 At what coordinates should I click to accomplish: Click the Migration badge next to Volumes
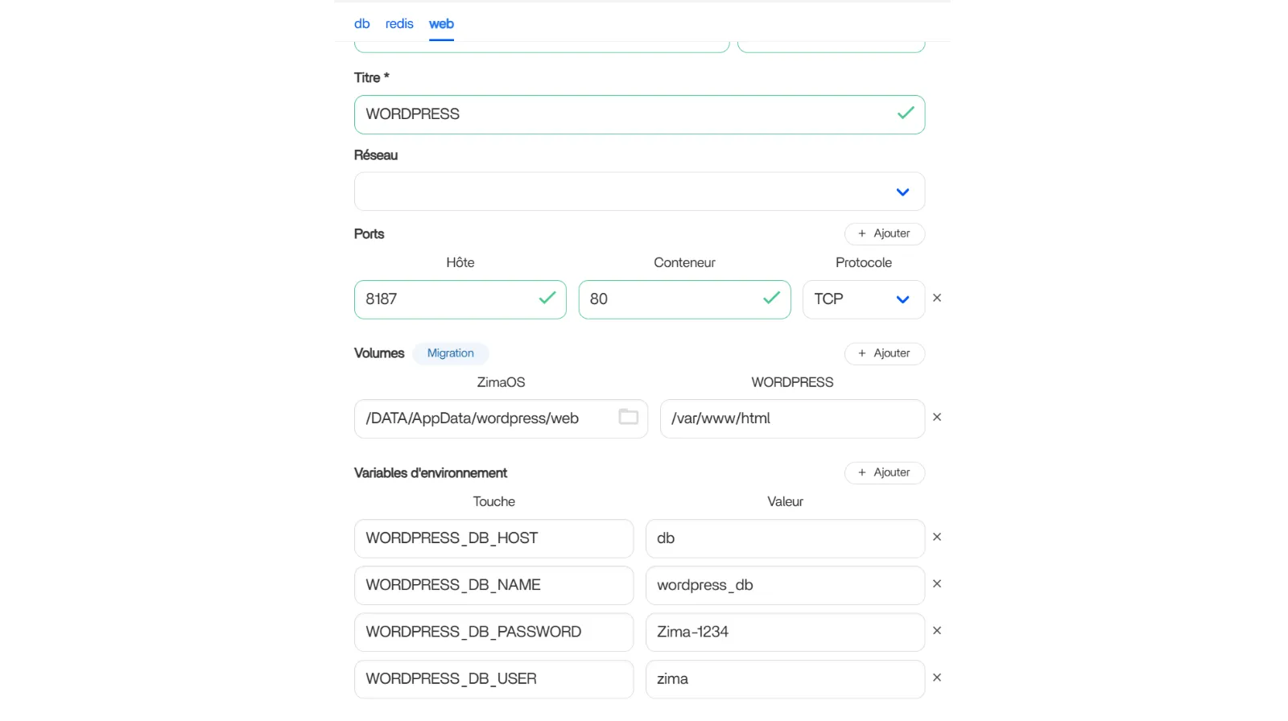pyautogui.click(x=450, y=354)
